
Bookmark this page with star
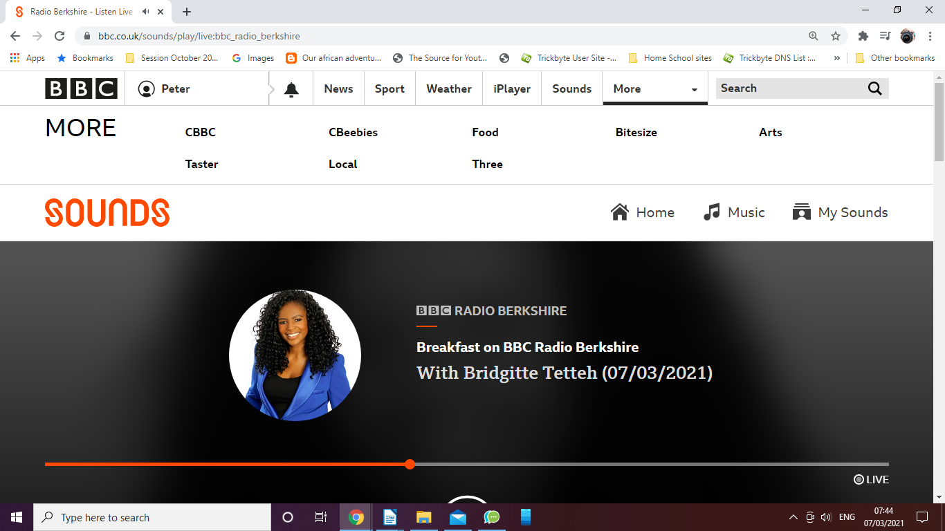tap(836, 36)
